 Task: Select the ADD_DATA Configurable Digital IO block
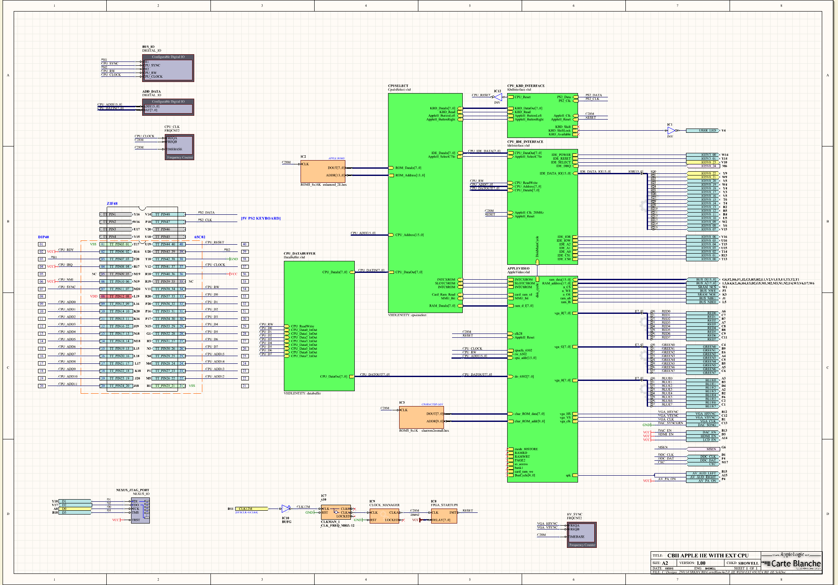click(168, 107)
